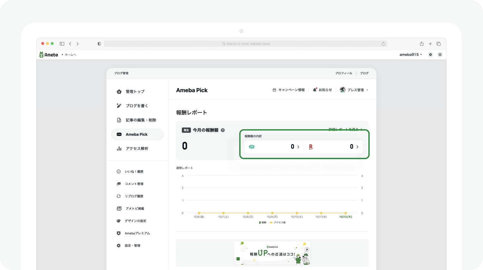Select ブログを書く in the sidebar
The width and height of the screenshot is (483, 270).
tap(137, 106)
